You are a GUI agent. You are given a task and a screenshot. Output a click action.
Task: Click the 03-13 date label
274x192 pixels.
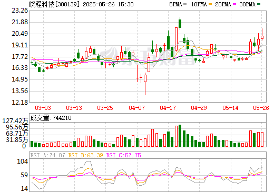point(74,108)
